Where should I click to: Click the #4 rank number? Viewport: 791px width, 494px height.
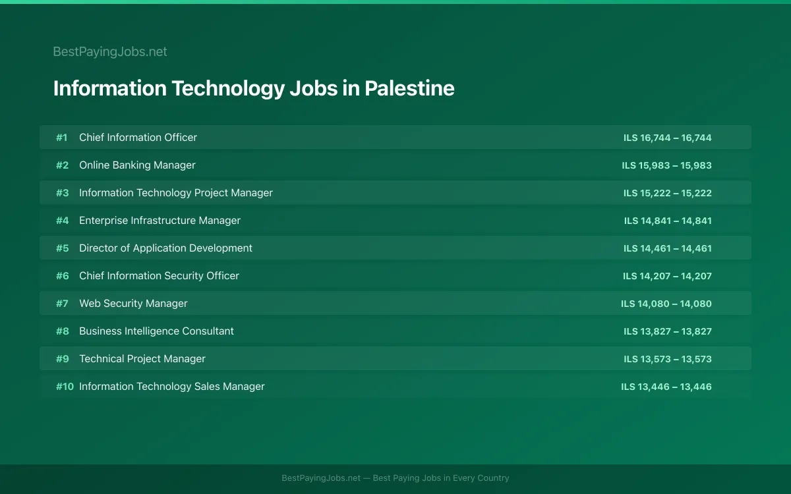(x=62, y=221)
